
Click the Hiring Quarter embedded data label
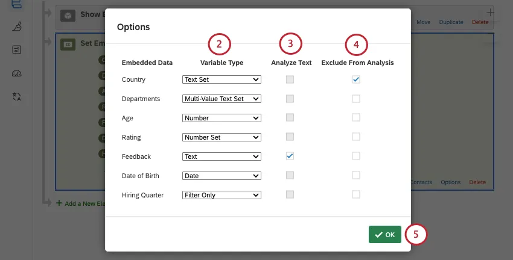(x=142, y=195)
